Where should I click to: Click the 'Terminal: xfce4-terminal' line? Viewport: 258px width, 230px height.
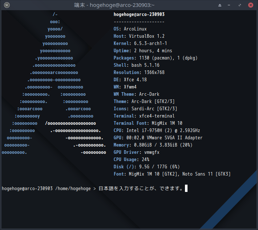144,116
